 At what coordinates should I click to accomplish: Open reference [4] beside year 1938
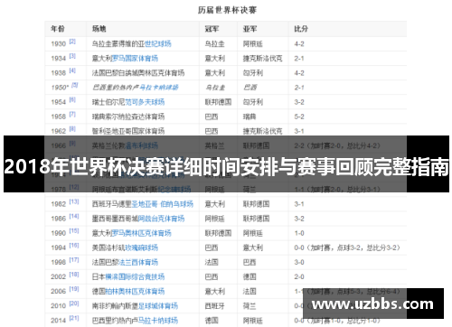[x=72, y=70]
